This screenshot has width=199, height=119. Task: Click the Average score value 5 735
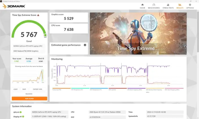29,61
